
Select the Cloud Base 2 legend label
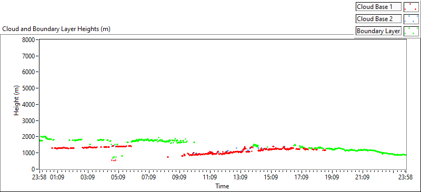click(378, 19)
